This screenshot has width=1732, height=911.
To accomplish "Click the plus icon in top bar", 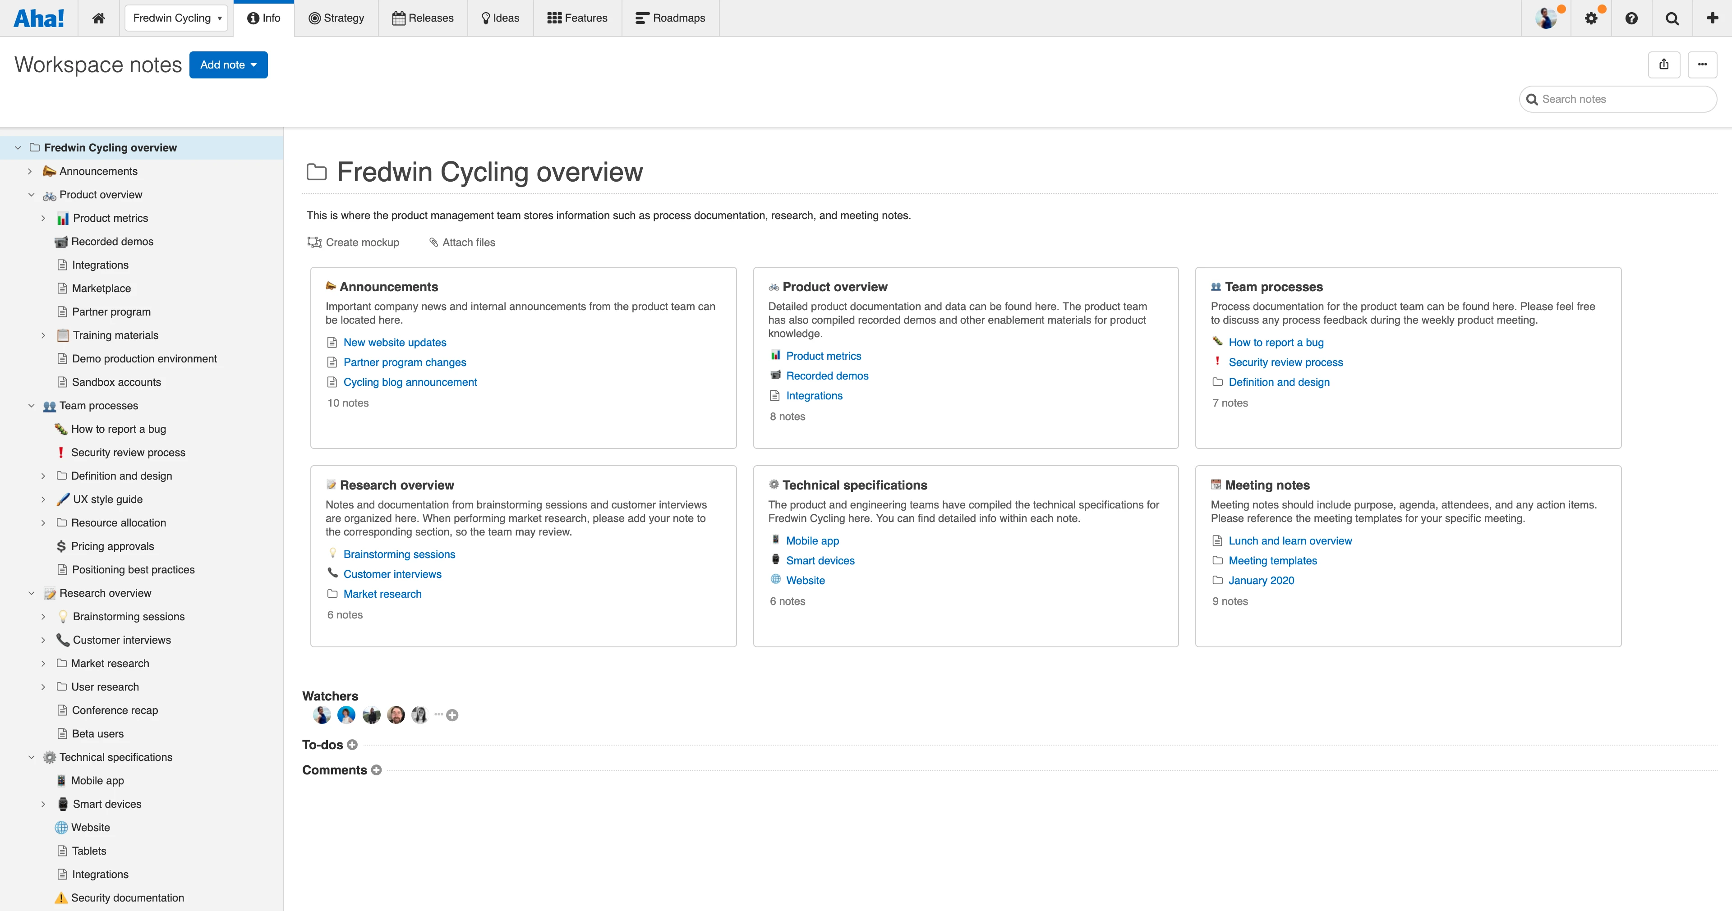I will (1712, 18).
